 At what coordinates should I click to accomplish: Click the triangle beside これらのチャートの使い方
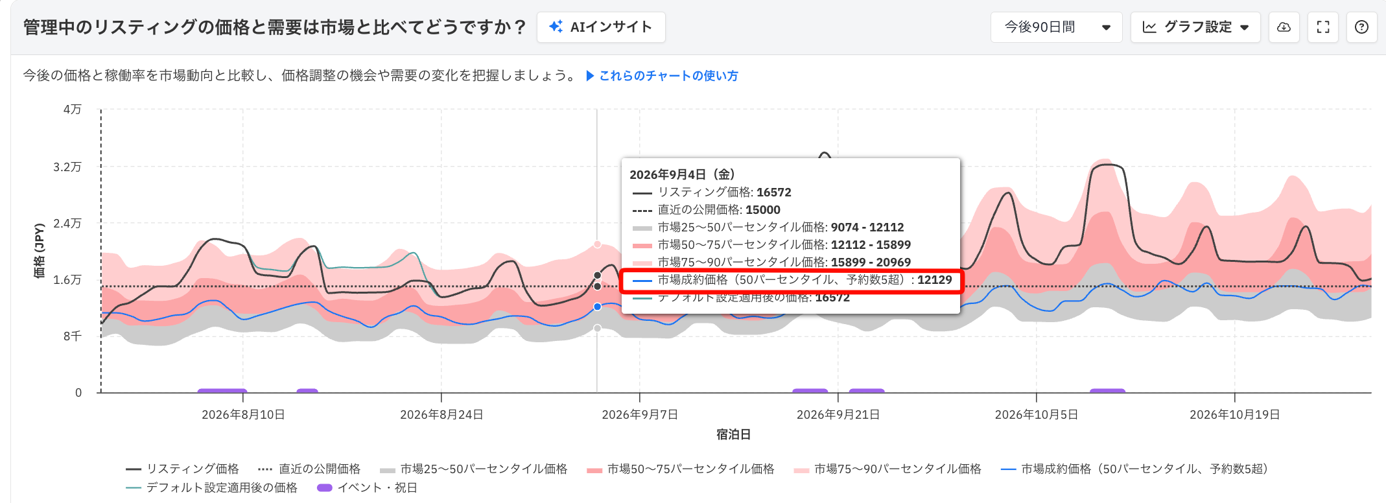click(590, 76)
